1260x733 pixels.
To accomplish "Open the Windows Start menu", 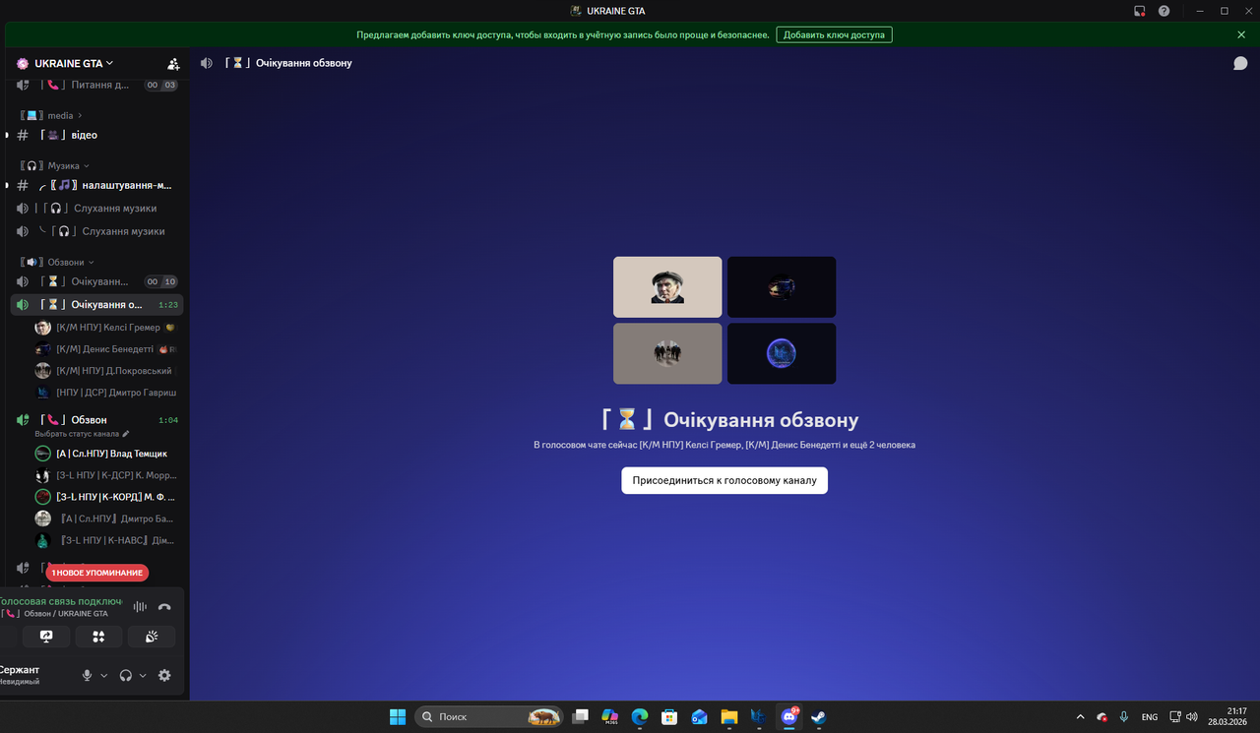I will pos(398,716).
